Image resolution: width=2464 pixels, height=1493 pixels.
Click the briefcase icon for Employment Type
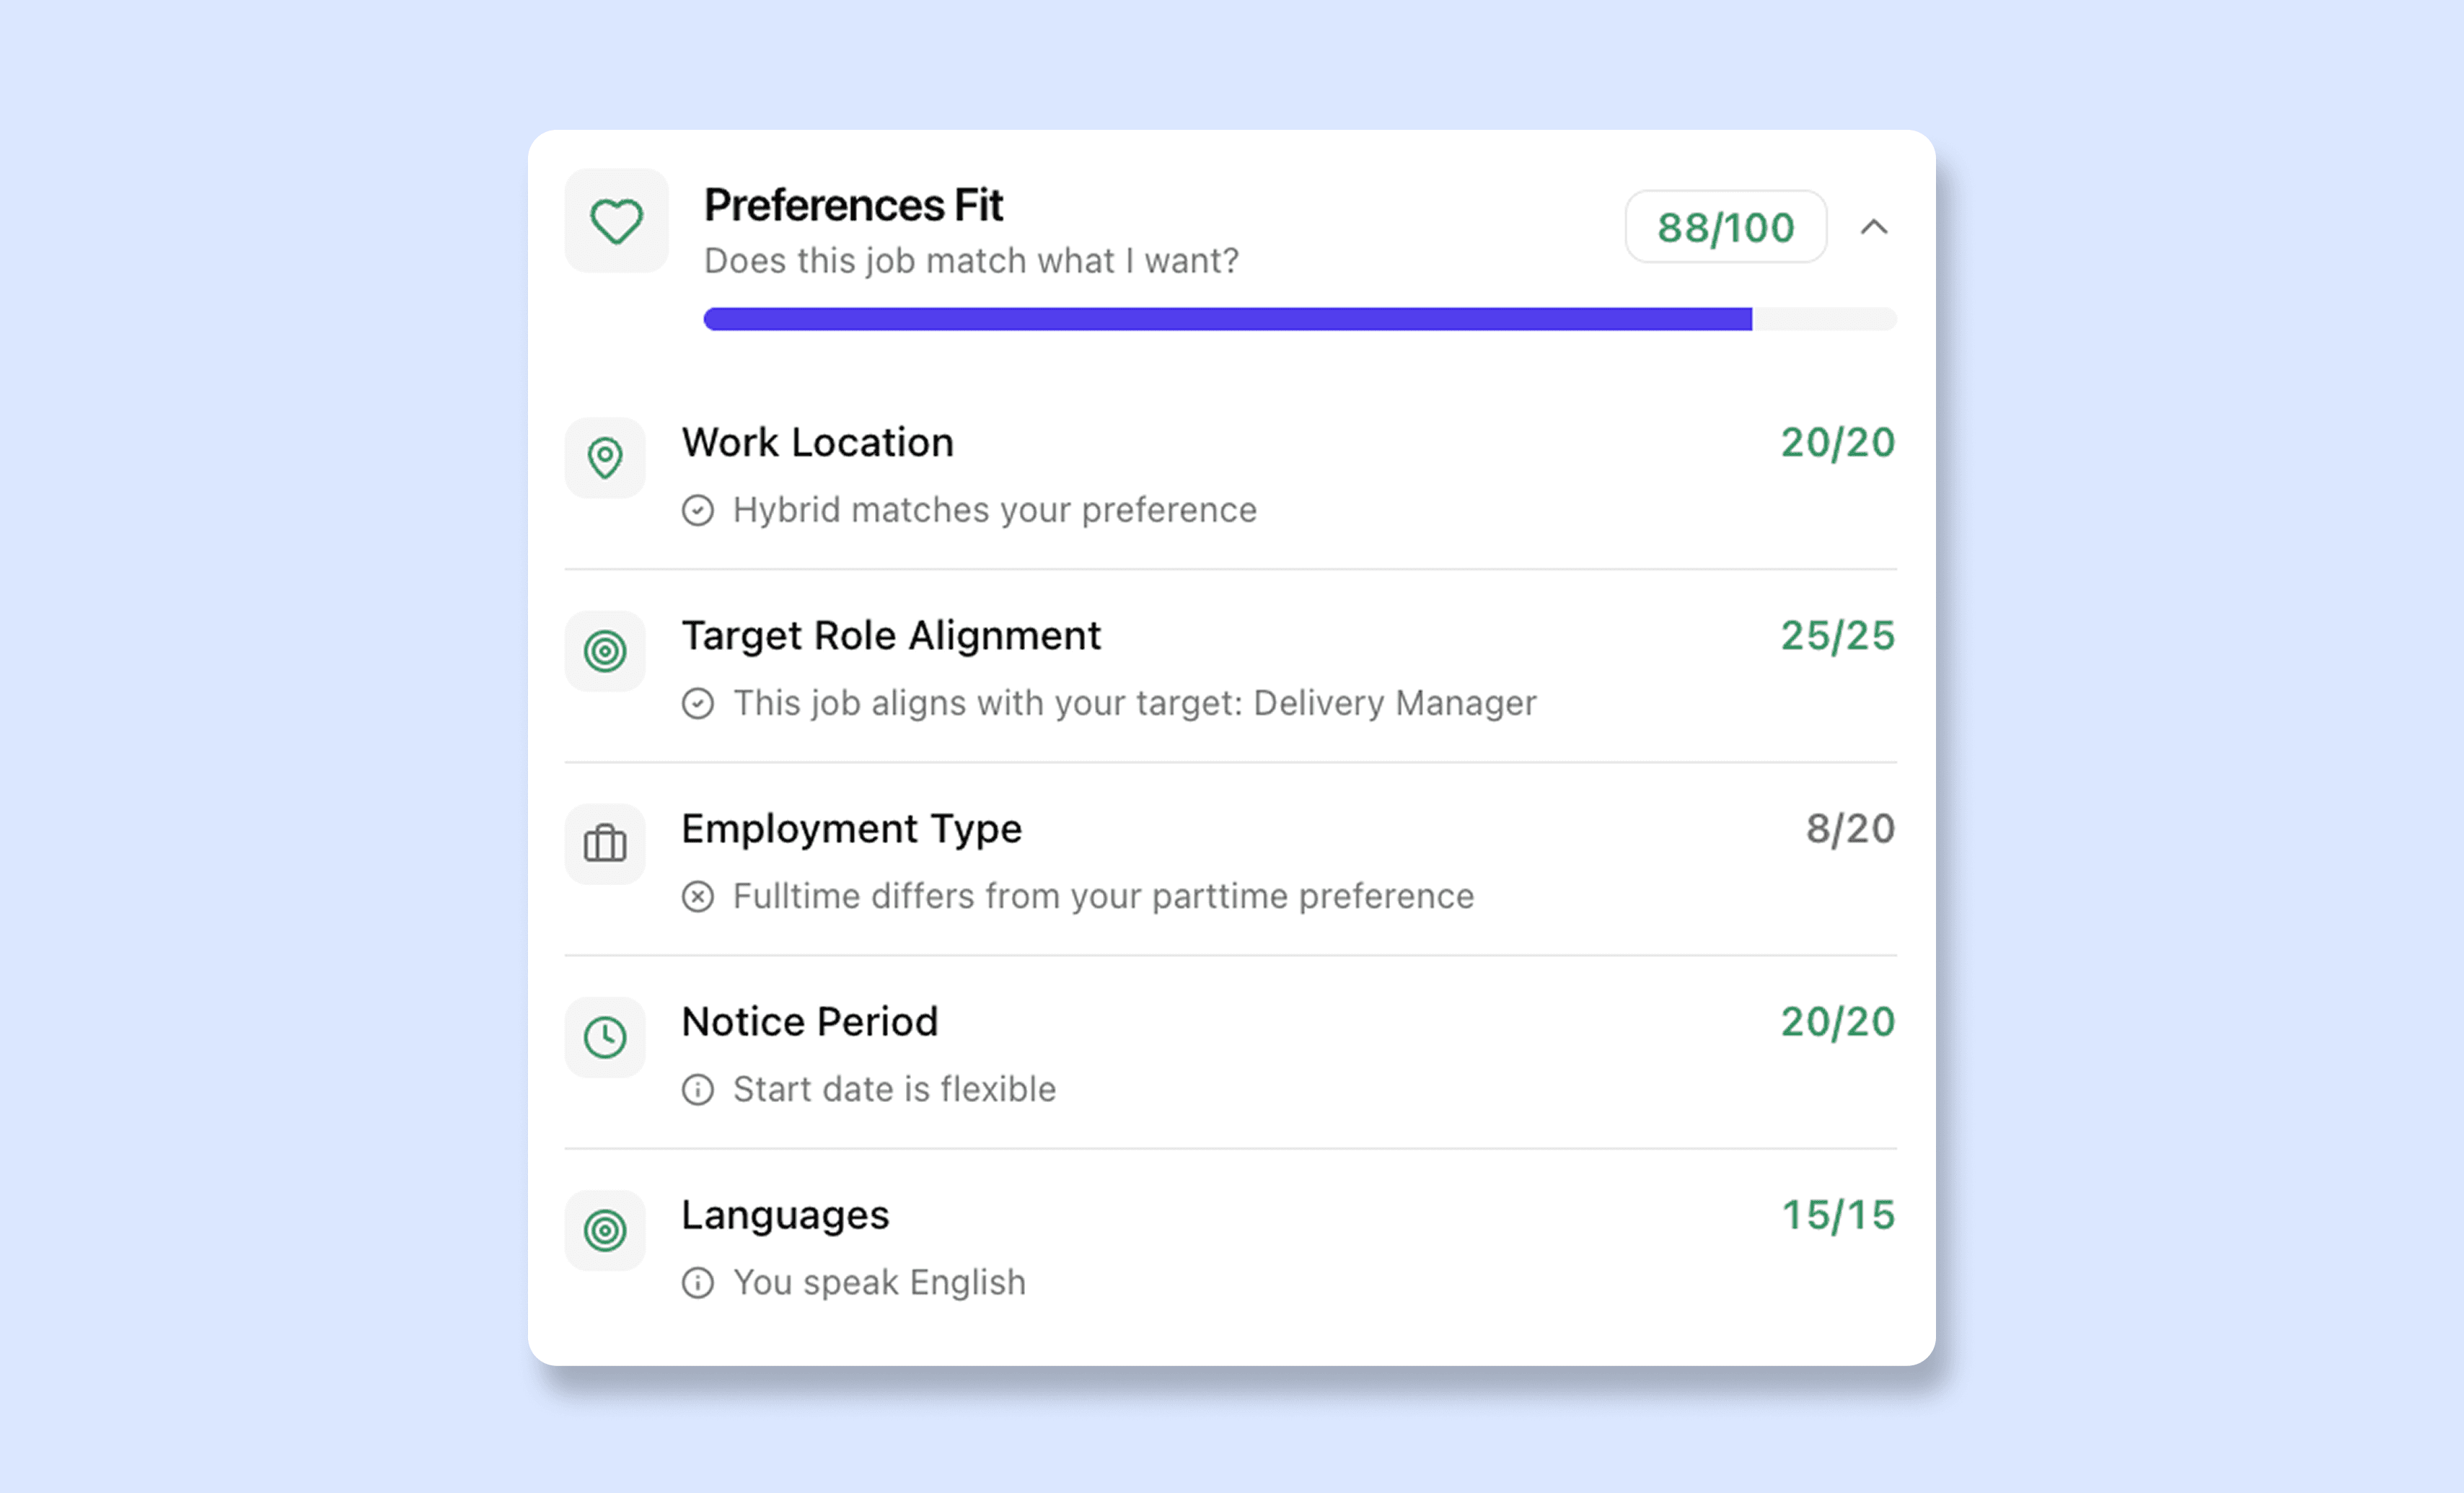(x=605, y=844)
